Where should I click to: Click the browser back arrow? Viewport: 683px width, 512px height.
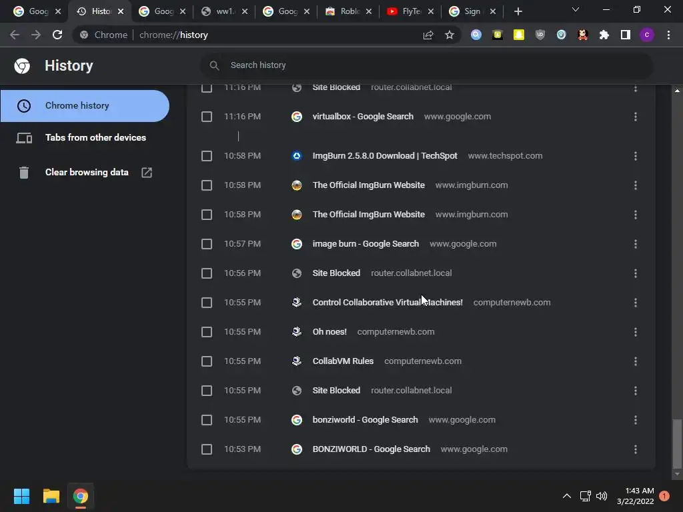point(15,35)
